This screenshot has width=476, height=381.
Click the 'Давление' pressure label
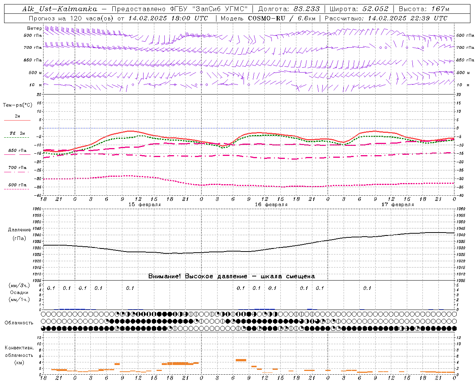click(19, 230)
